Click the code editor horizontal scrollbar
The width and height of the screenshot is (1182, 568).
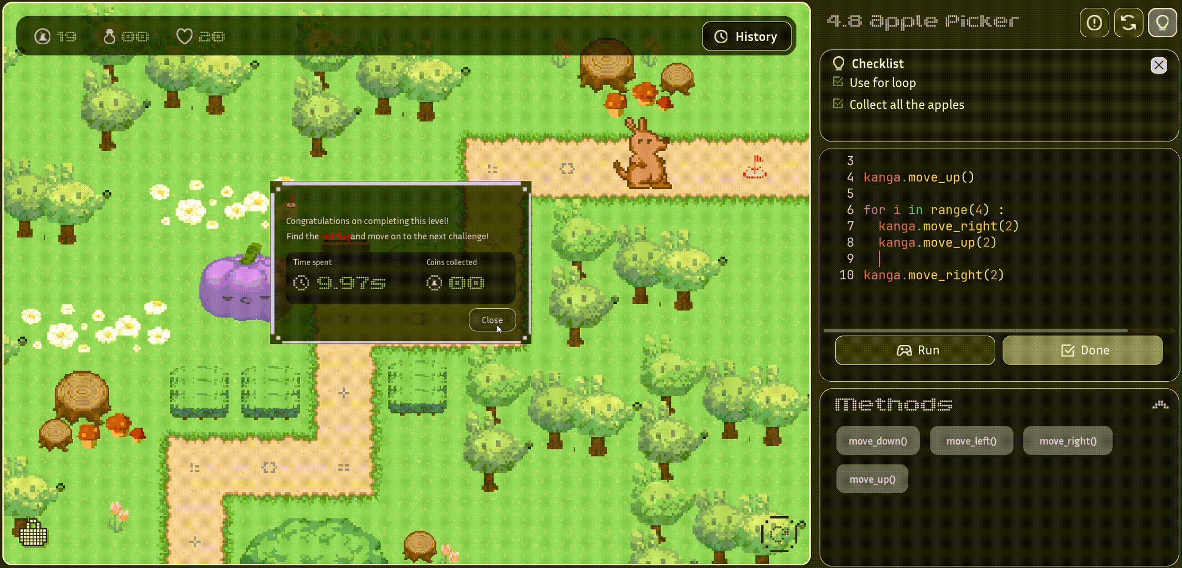[976, 330]
